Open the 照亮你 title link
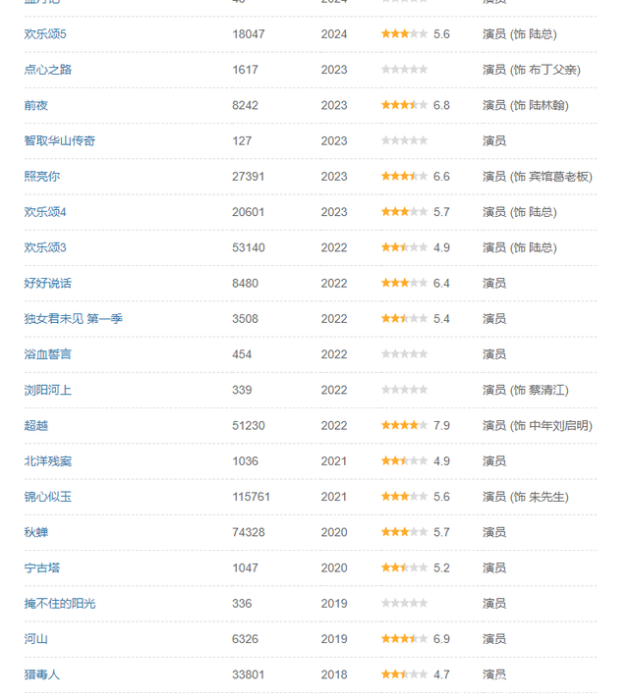Screen dimensions: 629x699 pos(42,177)
